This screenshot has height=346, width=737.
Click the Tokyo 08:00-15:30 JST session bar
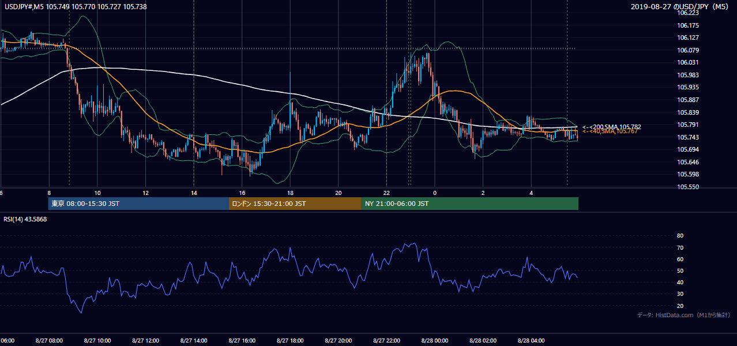(x=138, y=204)
